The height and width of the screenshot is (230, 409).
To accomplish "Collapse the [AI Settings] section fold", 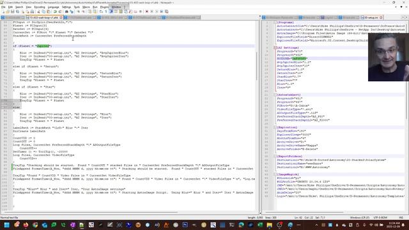I will (275, 48).
